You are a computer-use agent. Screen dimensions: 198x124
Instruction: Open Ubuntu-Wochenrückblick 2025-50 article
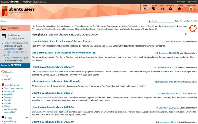(x=53, y=107)
